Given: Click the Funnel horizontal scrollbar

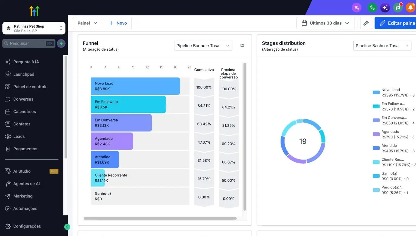Looking at the screenshot, I should [160, 218].
